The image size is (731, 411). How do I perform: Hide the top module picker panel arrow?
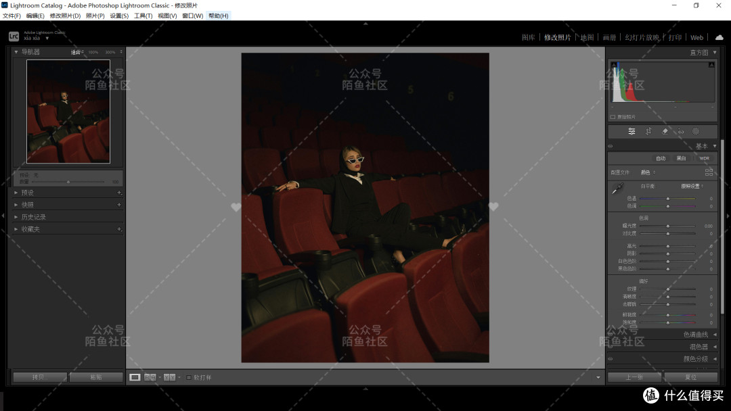click(365, 23)
